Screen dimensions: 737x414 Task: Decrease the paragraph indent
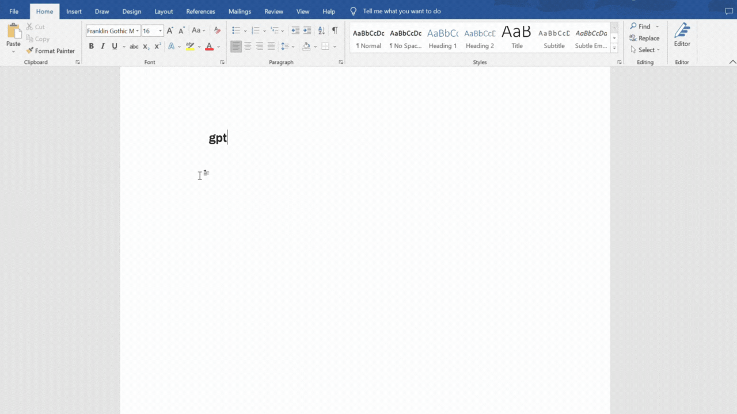point(295,30)
